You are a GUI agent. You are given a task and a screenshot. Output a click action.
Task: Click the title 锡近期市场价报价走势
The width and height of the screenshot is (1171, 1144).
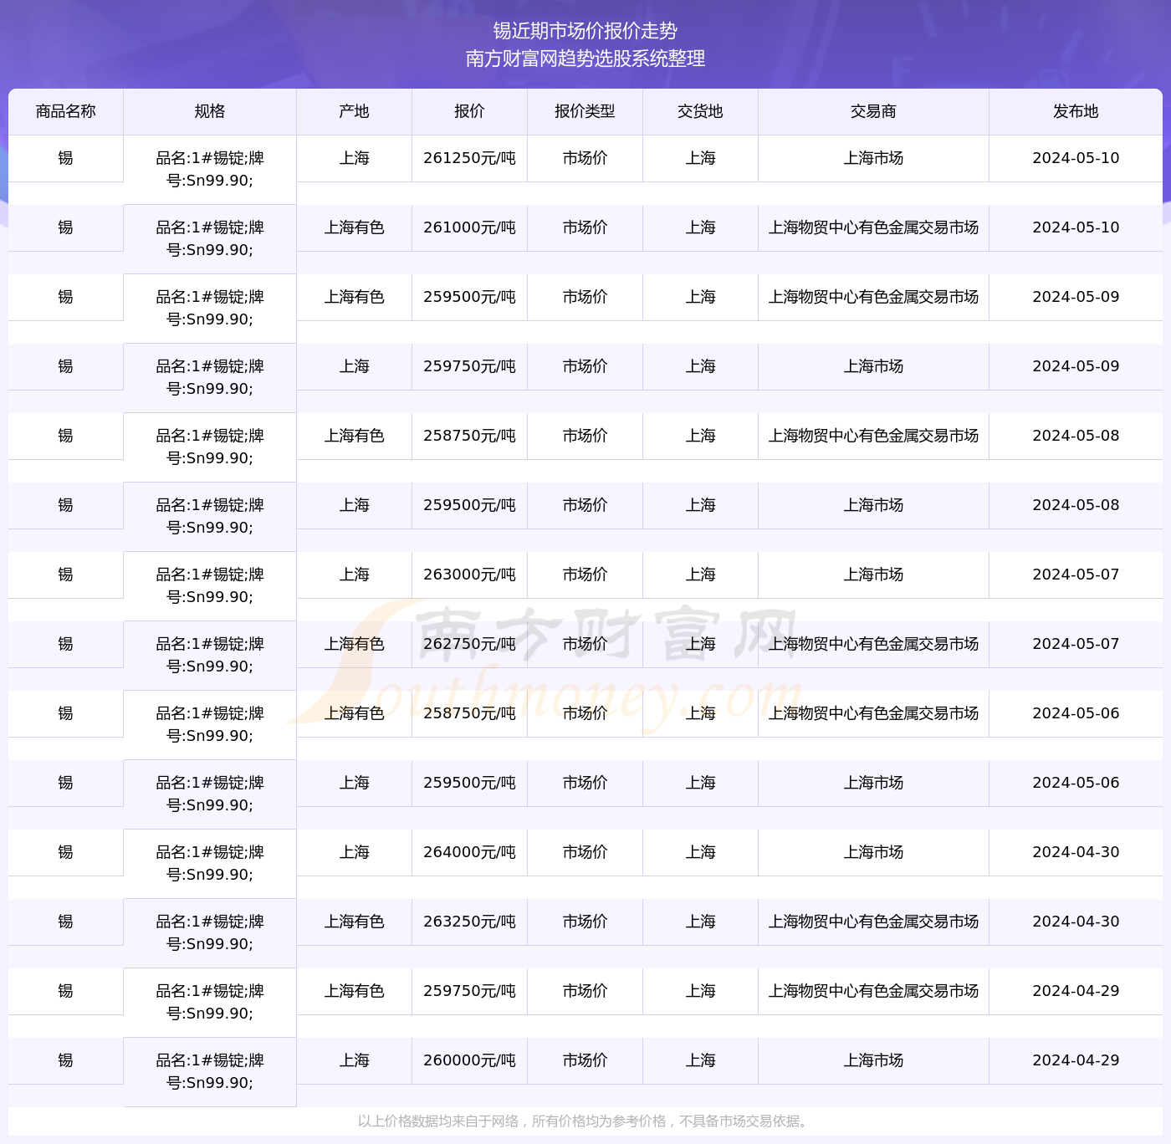pos(585,31)
